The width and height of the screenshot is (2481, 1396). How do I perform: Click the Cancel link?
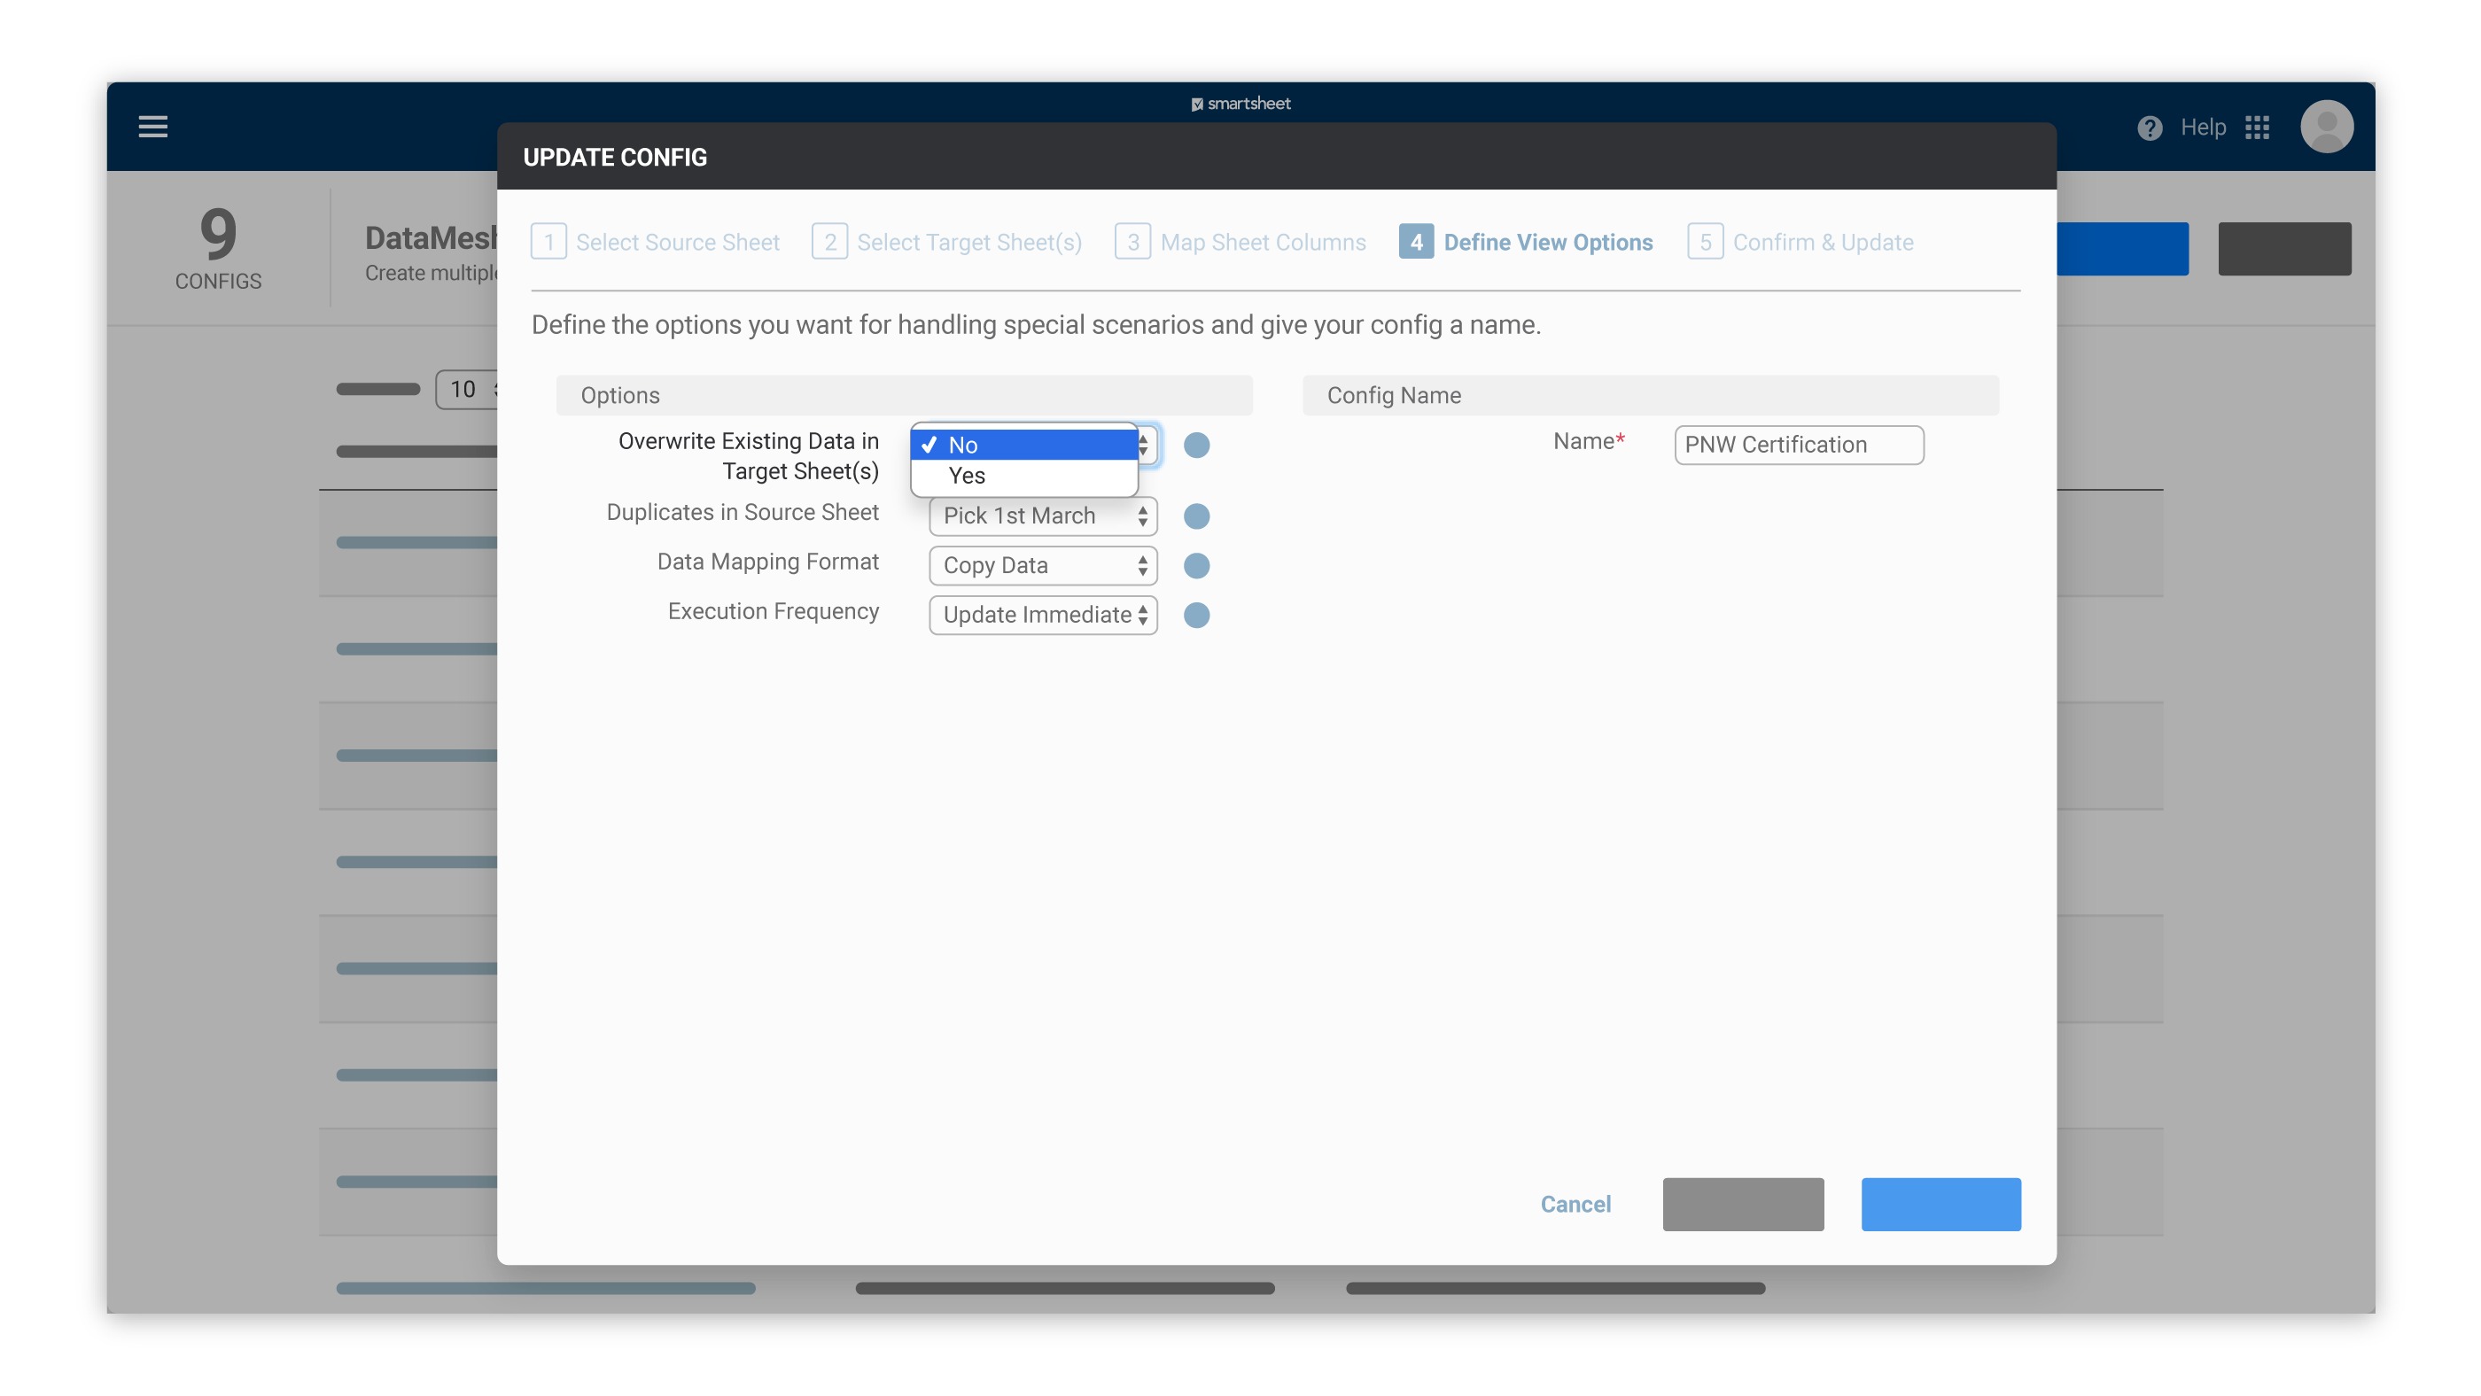[1575, 1204]
